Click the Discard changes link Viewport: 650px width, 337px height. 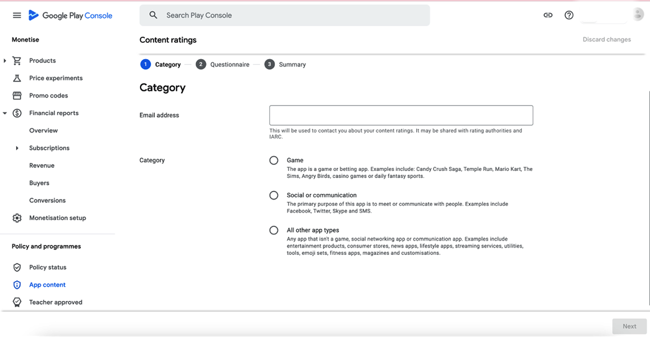606,40
